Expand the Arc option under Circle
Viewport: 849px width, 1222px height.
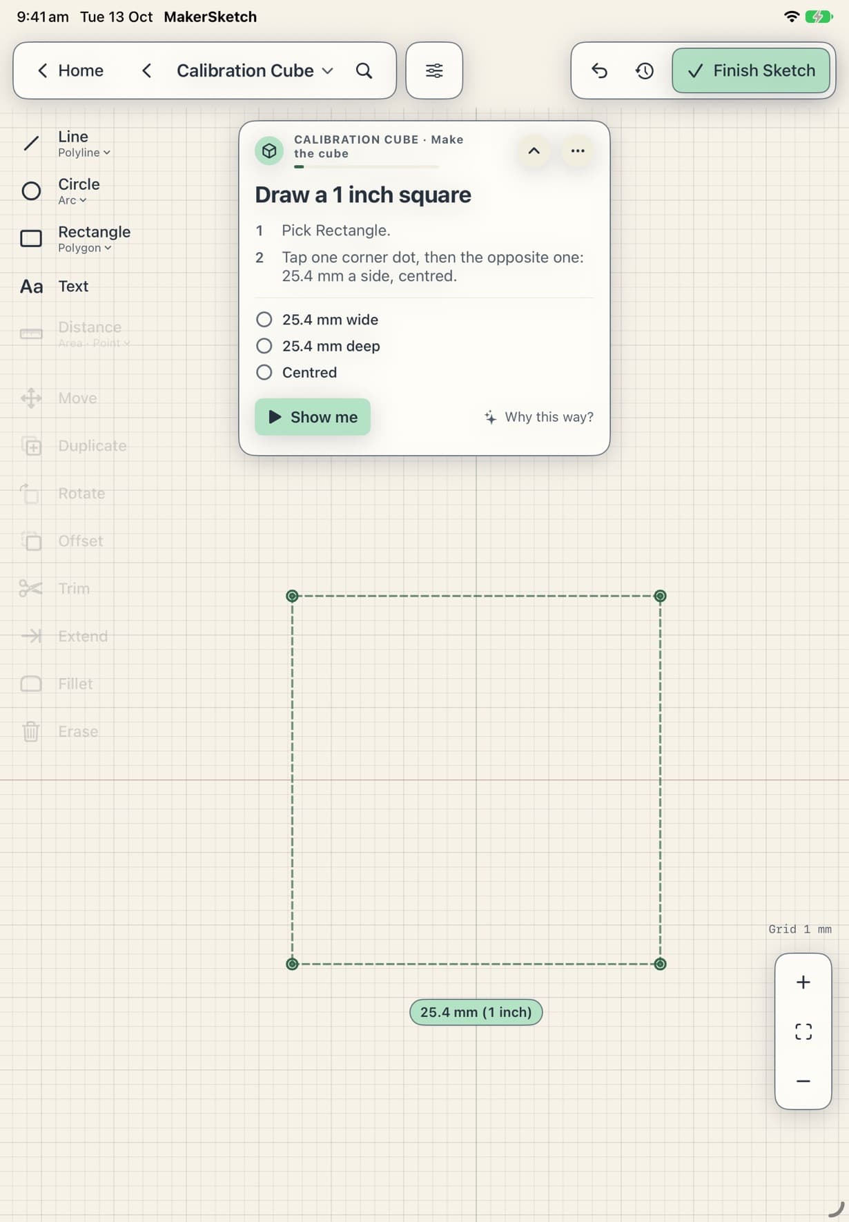tap(72, 200)
